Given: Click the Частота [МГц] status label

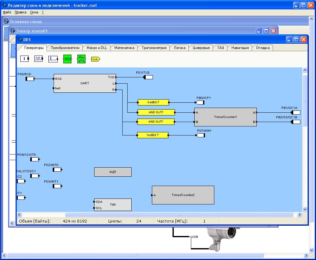Looking at the screenshot, I should point(172,221).
